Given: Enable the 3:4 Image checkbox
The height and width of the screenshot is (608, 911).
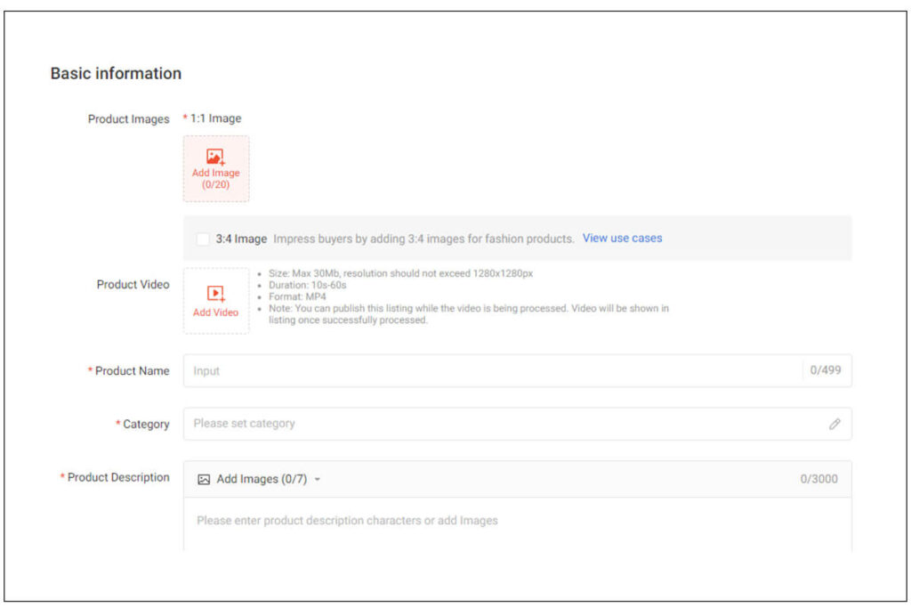Looking at the screenshot, I should point(203,239).
